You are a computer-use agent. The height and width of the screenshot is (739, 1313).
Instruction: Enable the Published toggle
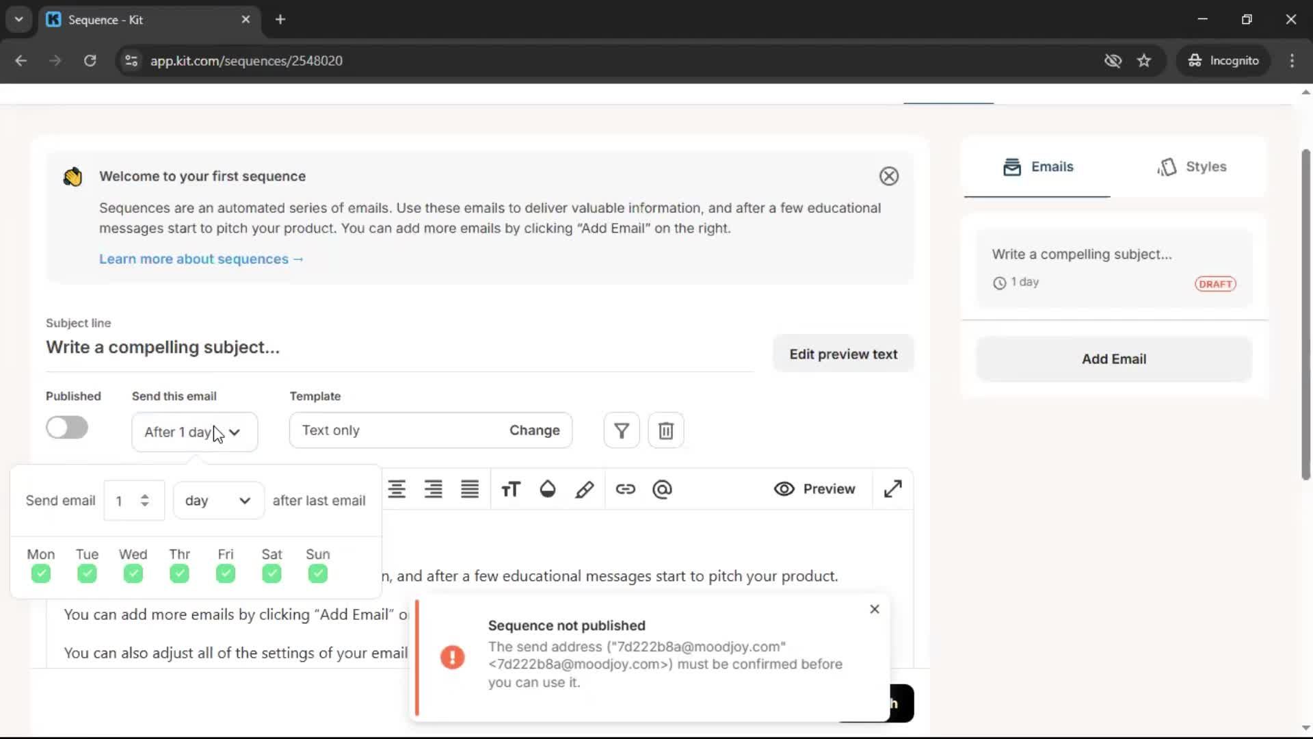pyautogui.click(x=66, y=427)
